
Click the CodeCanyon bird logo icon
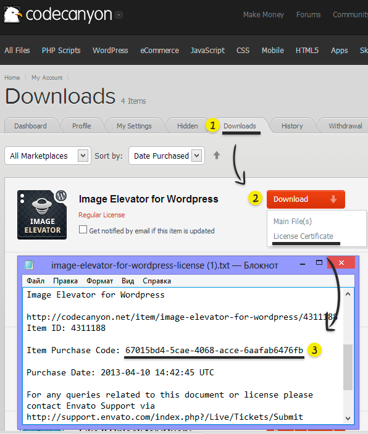12,15
